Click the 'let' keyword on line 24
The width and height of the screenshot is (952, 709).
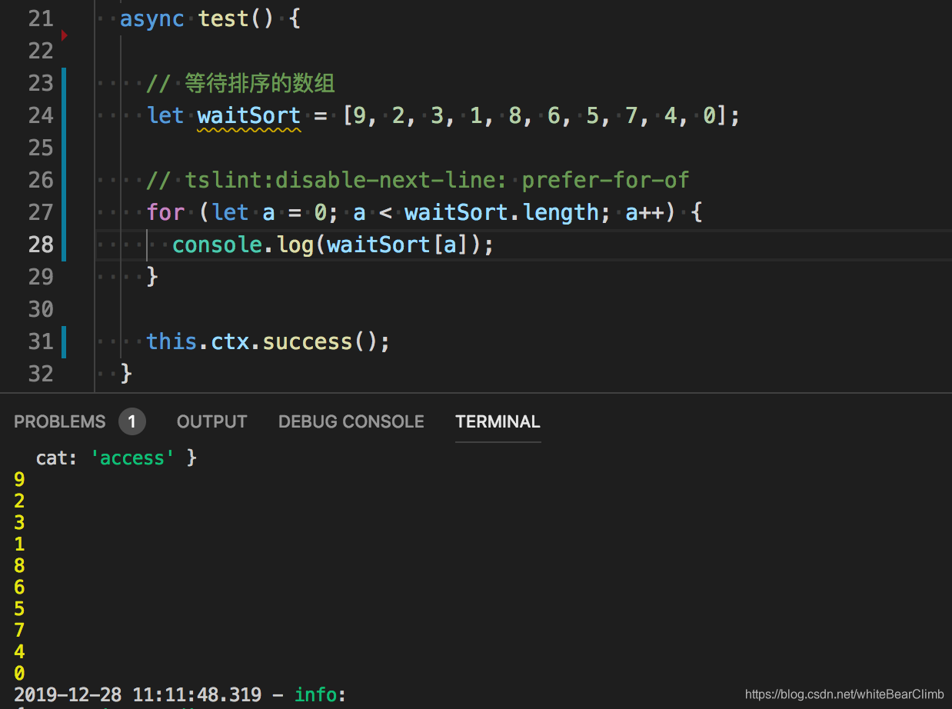(x=165, y=115)
